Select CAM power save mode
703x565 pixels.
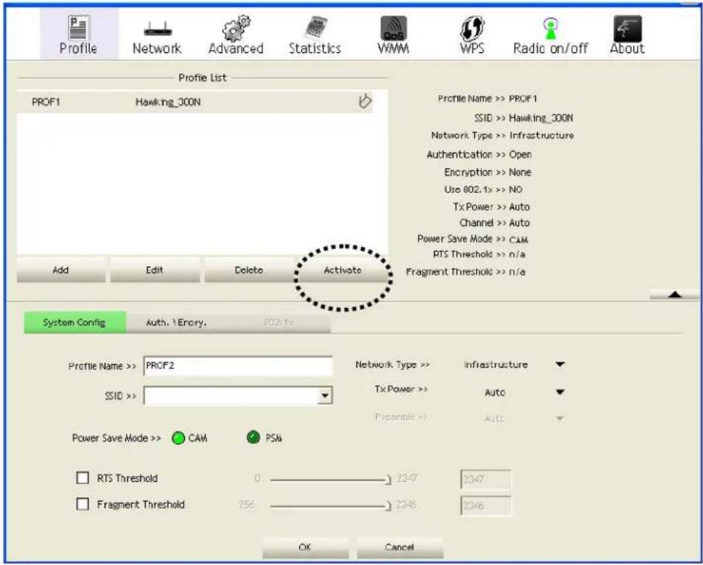point(178,438)
